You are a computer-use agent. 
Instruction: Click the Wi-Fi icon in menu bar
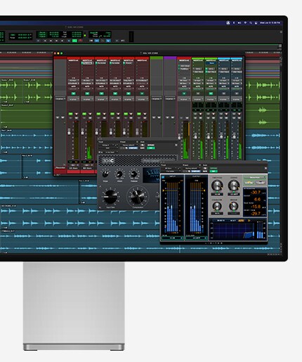coord(245,22)
